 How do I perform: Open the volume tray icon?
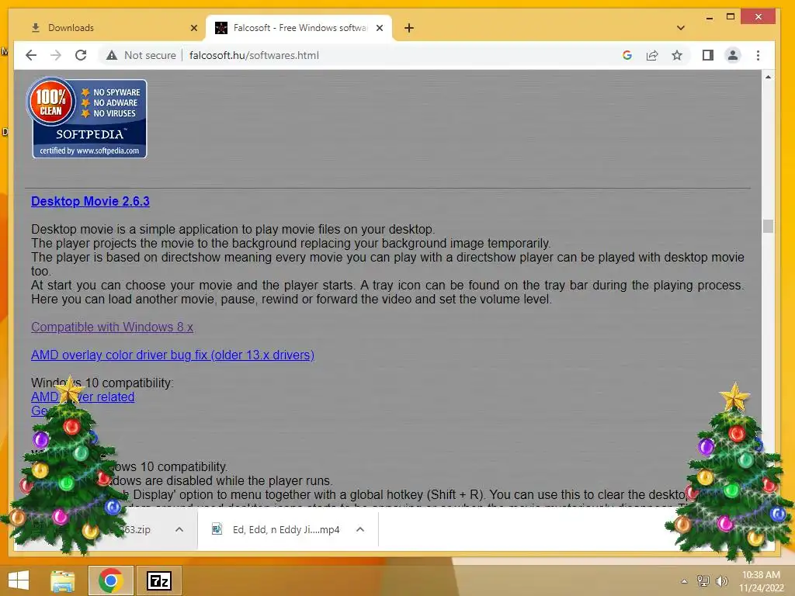(721, 581)
